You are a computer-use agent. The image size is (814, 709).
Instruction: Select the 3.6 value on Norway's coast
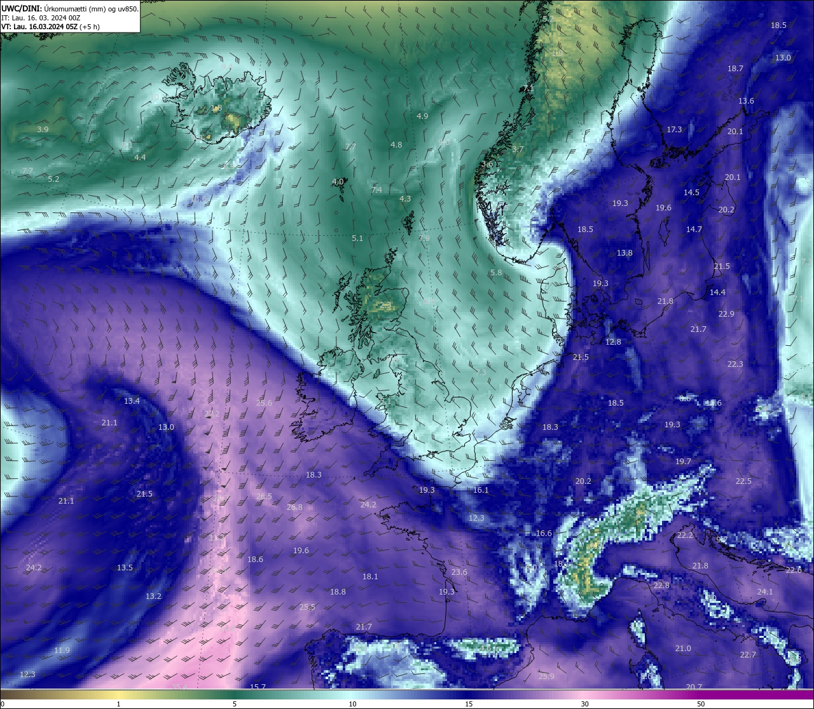[487, 164]
